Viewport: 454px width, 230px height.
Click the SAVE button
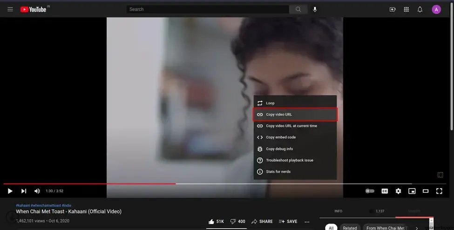point(288,221)
